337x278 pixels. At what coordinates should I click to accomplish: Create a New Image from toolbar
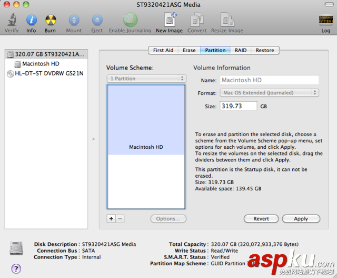(x=170, y=20)
